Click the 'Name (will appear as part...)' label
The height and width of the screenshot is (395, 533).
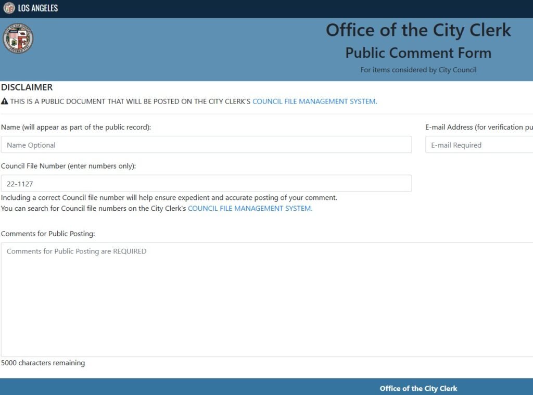76,127
